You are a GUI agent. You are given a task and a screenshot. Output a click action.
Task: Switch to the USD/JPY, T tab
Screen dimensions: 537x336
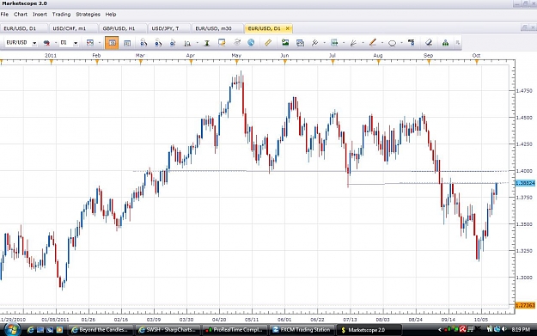click(168, 28)
